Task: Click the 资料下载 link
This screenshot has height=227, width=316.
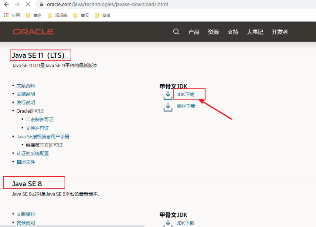Action: (186, 106)
